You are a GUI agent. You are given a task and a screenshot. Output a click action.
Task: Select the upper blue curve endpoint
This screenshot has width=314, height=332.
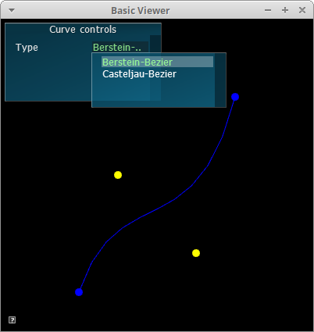[235, 97]
